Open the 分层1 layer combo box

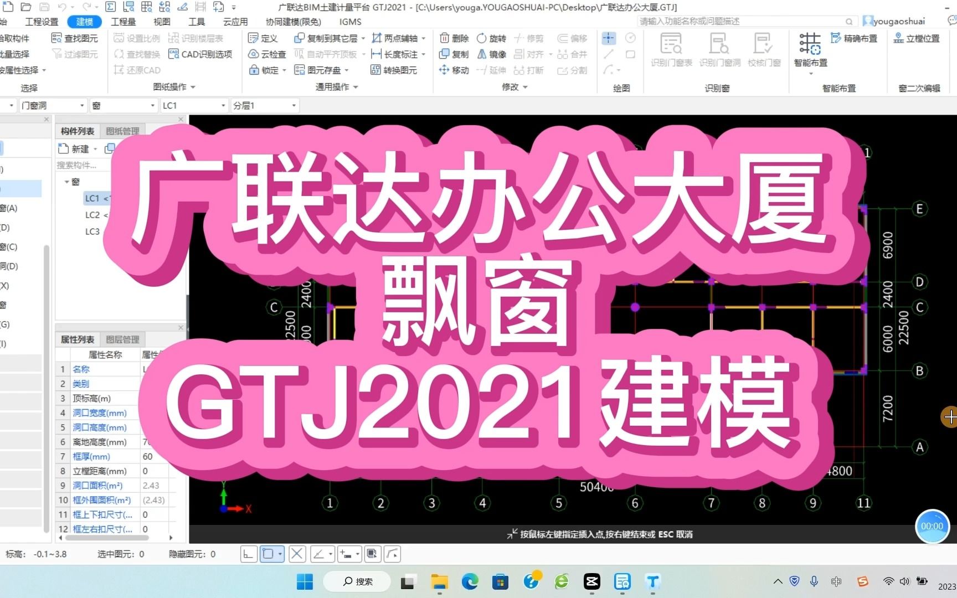(265, 105)
